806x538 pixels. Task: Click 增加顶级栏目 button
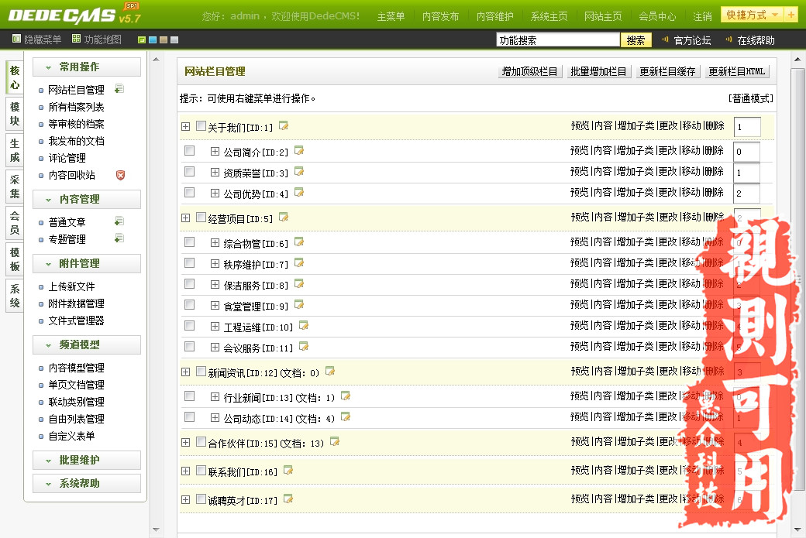pos(529,71)
